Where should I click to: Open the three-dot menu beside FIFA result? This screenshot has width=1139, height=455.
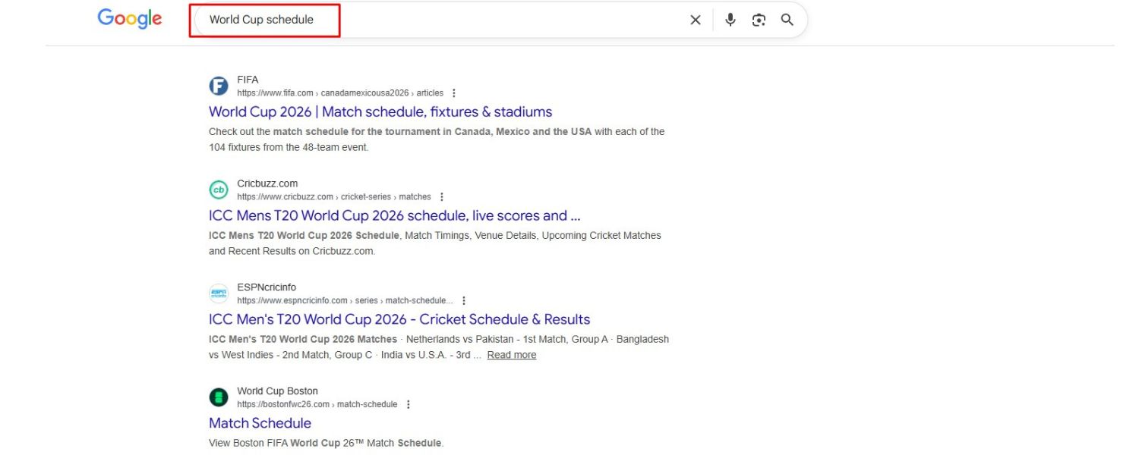453,93
